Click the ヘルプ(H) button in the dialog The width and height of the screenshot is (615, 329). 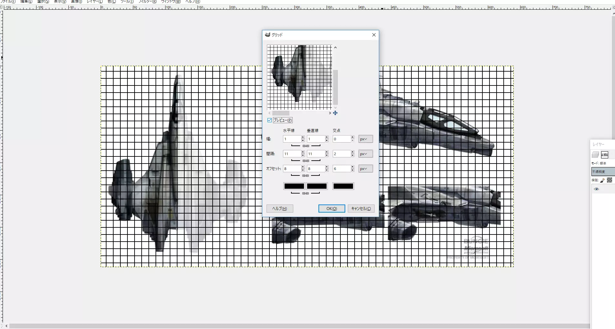(279, 209)
